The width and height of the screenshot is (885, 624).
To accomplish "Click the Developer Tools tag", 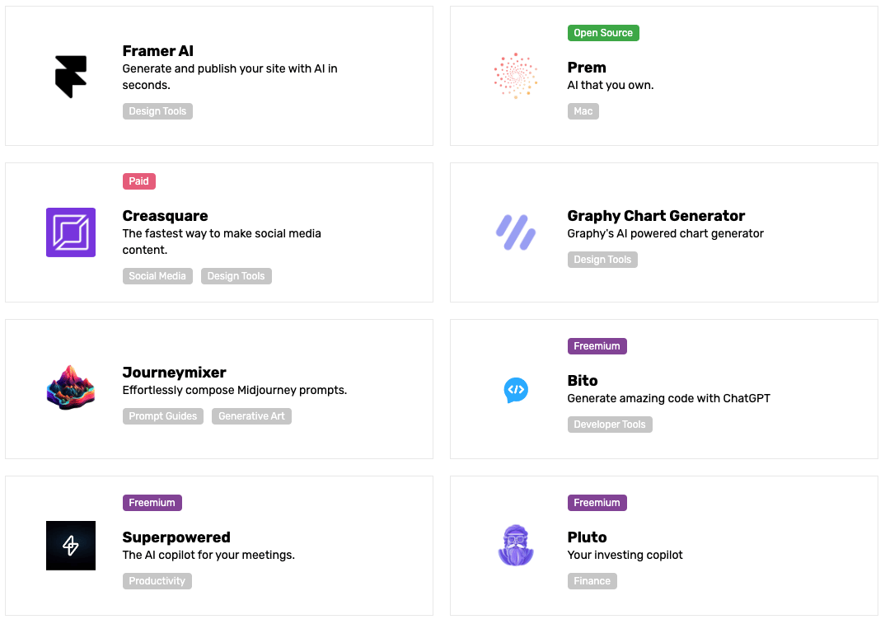I will pos(610,425).
